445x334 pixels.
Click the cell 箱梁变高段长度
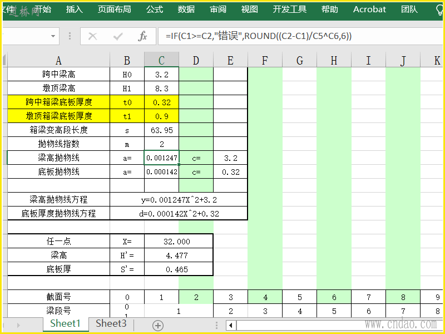(x=58, y=130)
